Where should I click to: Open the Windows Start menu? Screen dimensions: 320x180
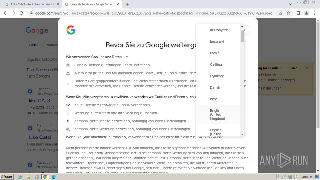click(7, 176)
